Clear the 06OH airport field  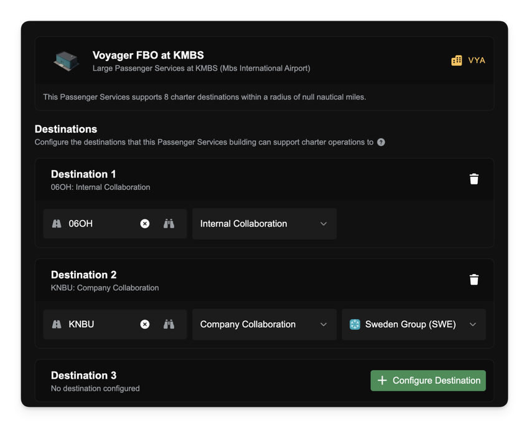[x=145, y=224]
